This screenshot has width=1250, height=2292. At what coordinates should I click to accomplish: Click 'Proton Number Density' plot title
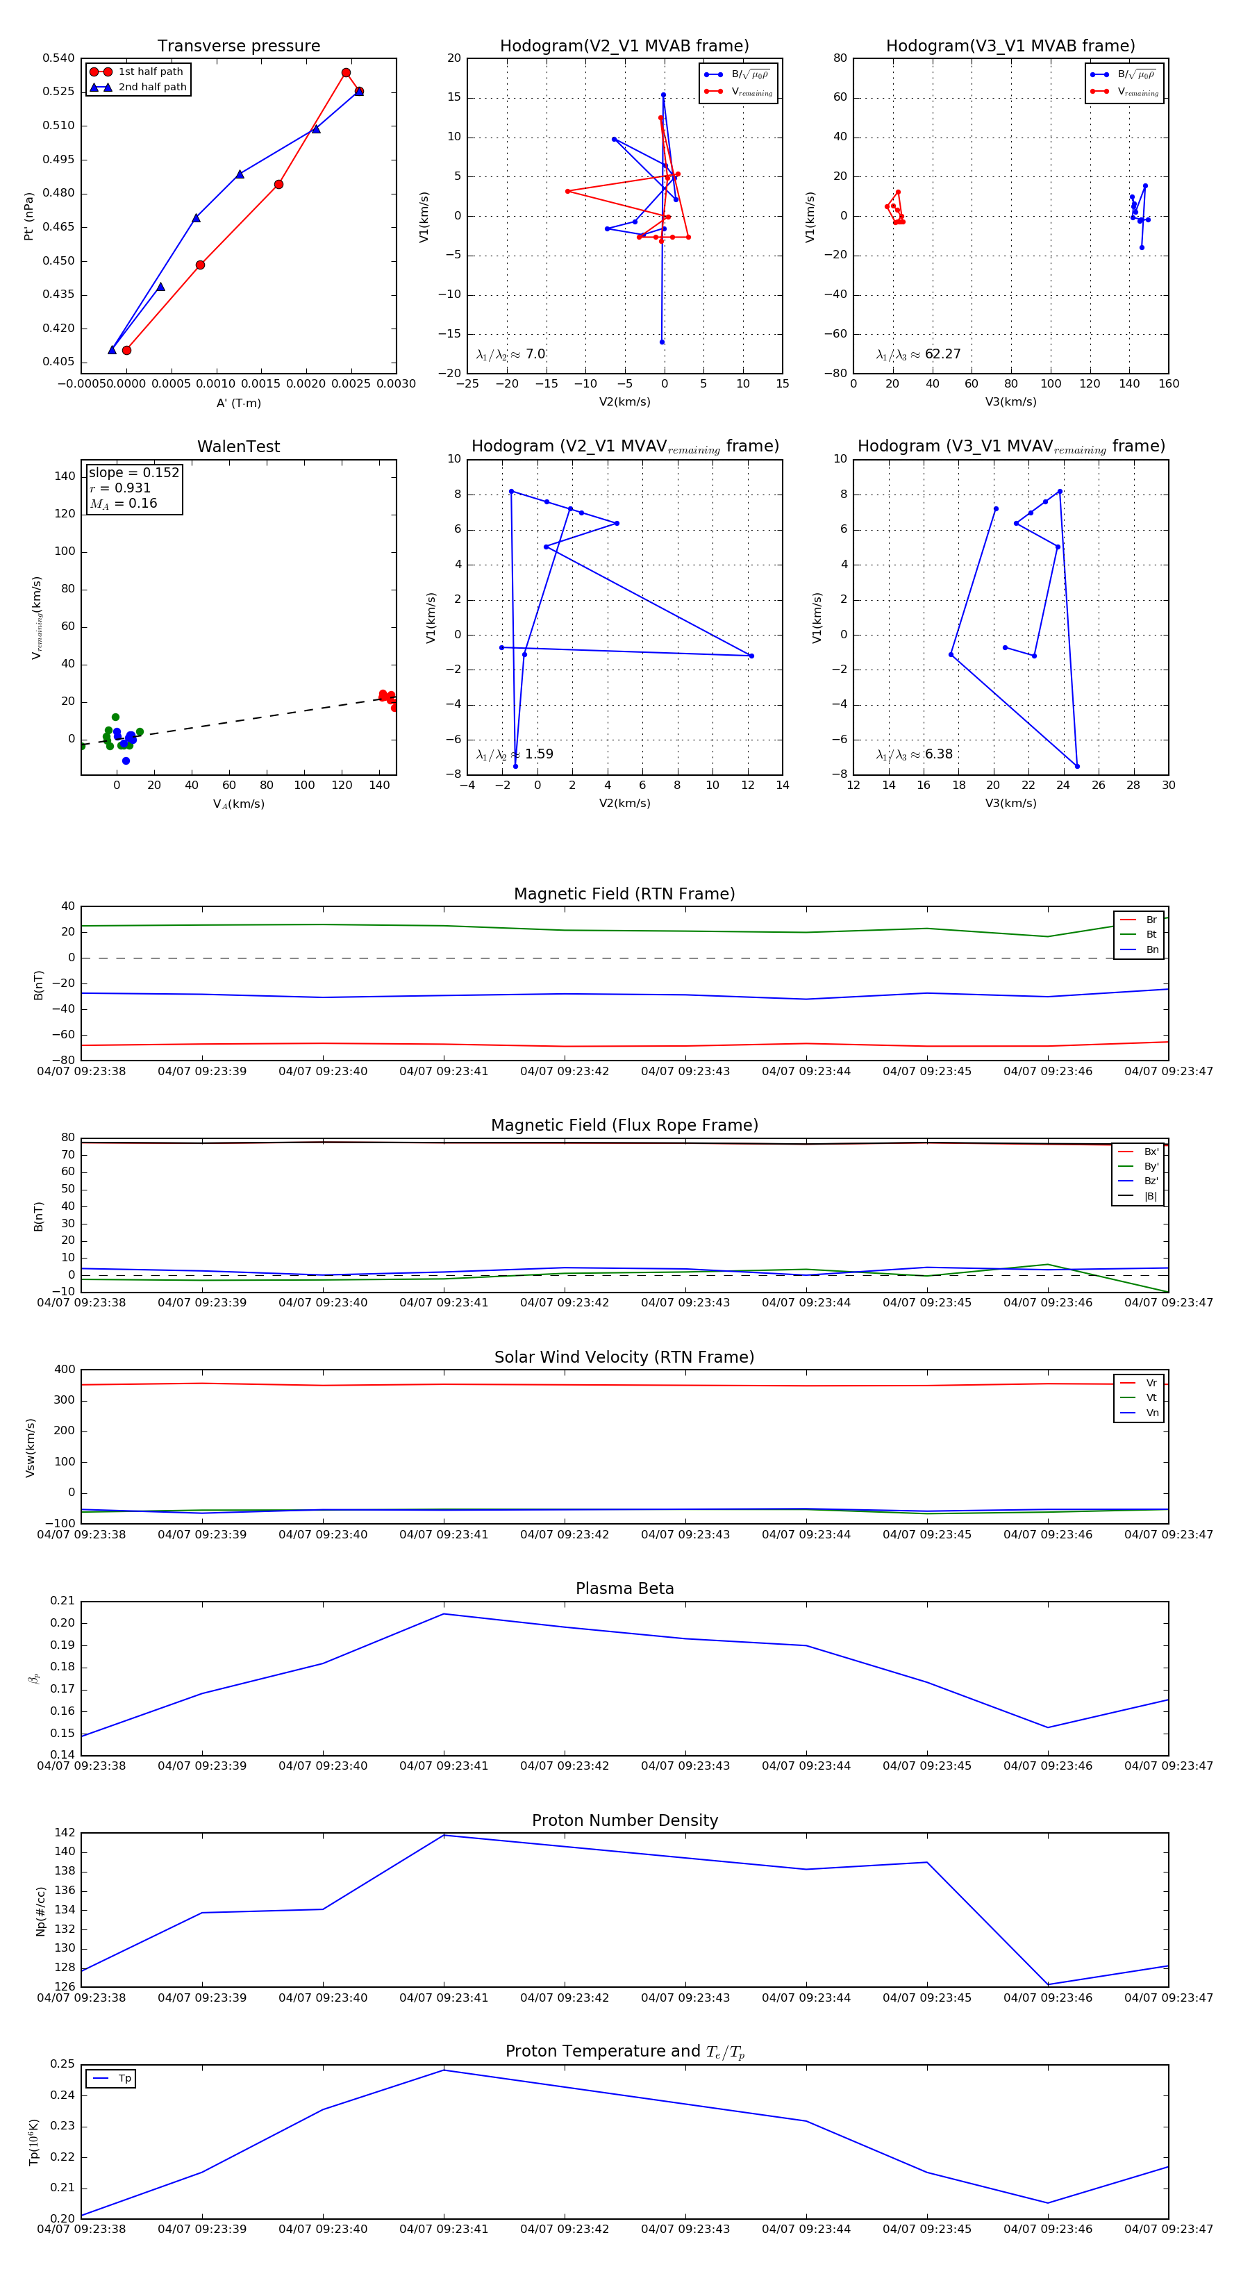[624, 1820]
